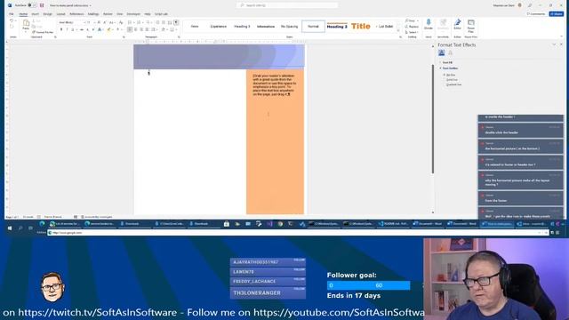Open the Select dropdown in Editing group
569x320 pixels.
point(413,32)
